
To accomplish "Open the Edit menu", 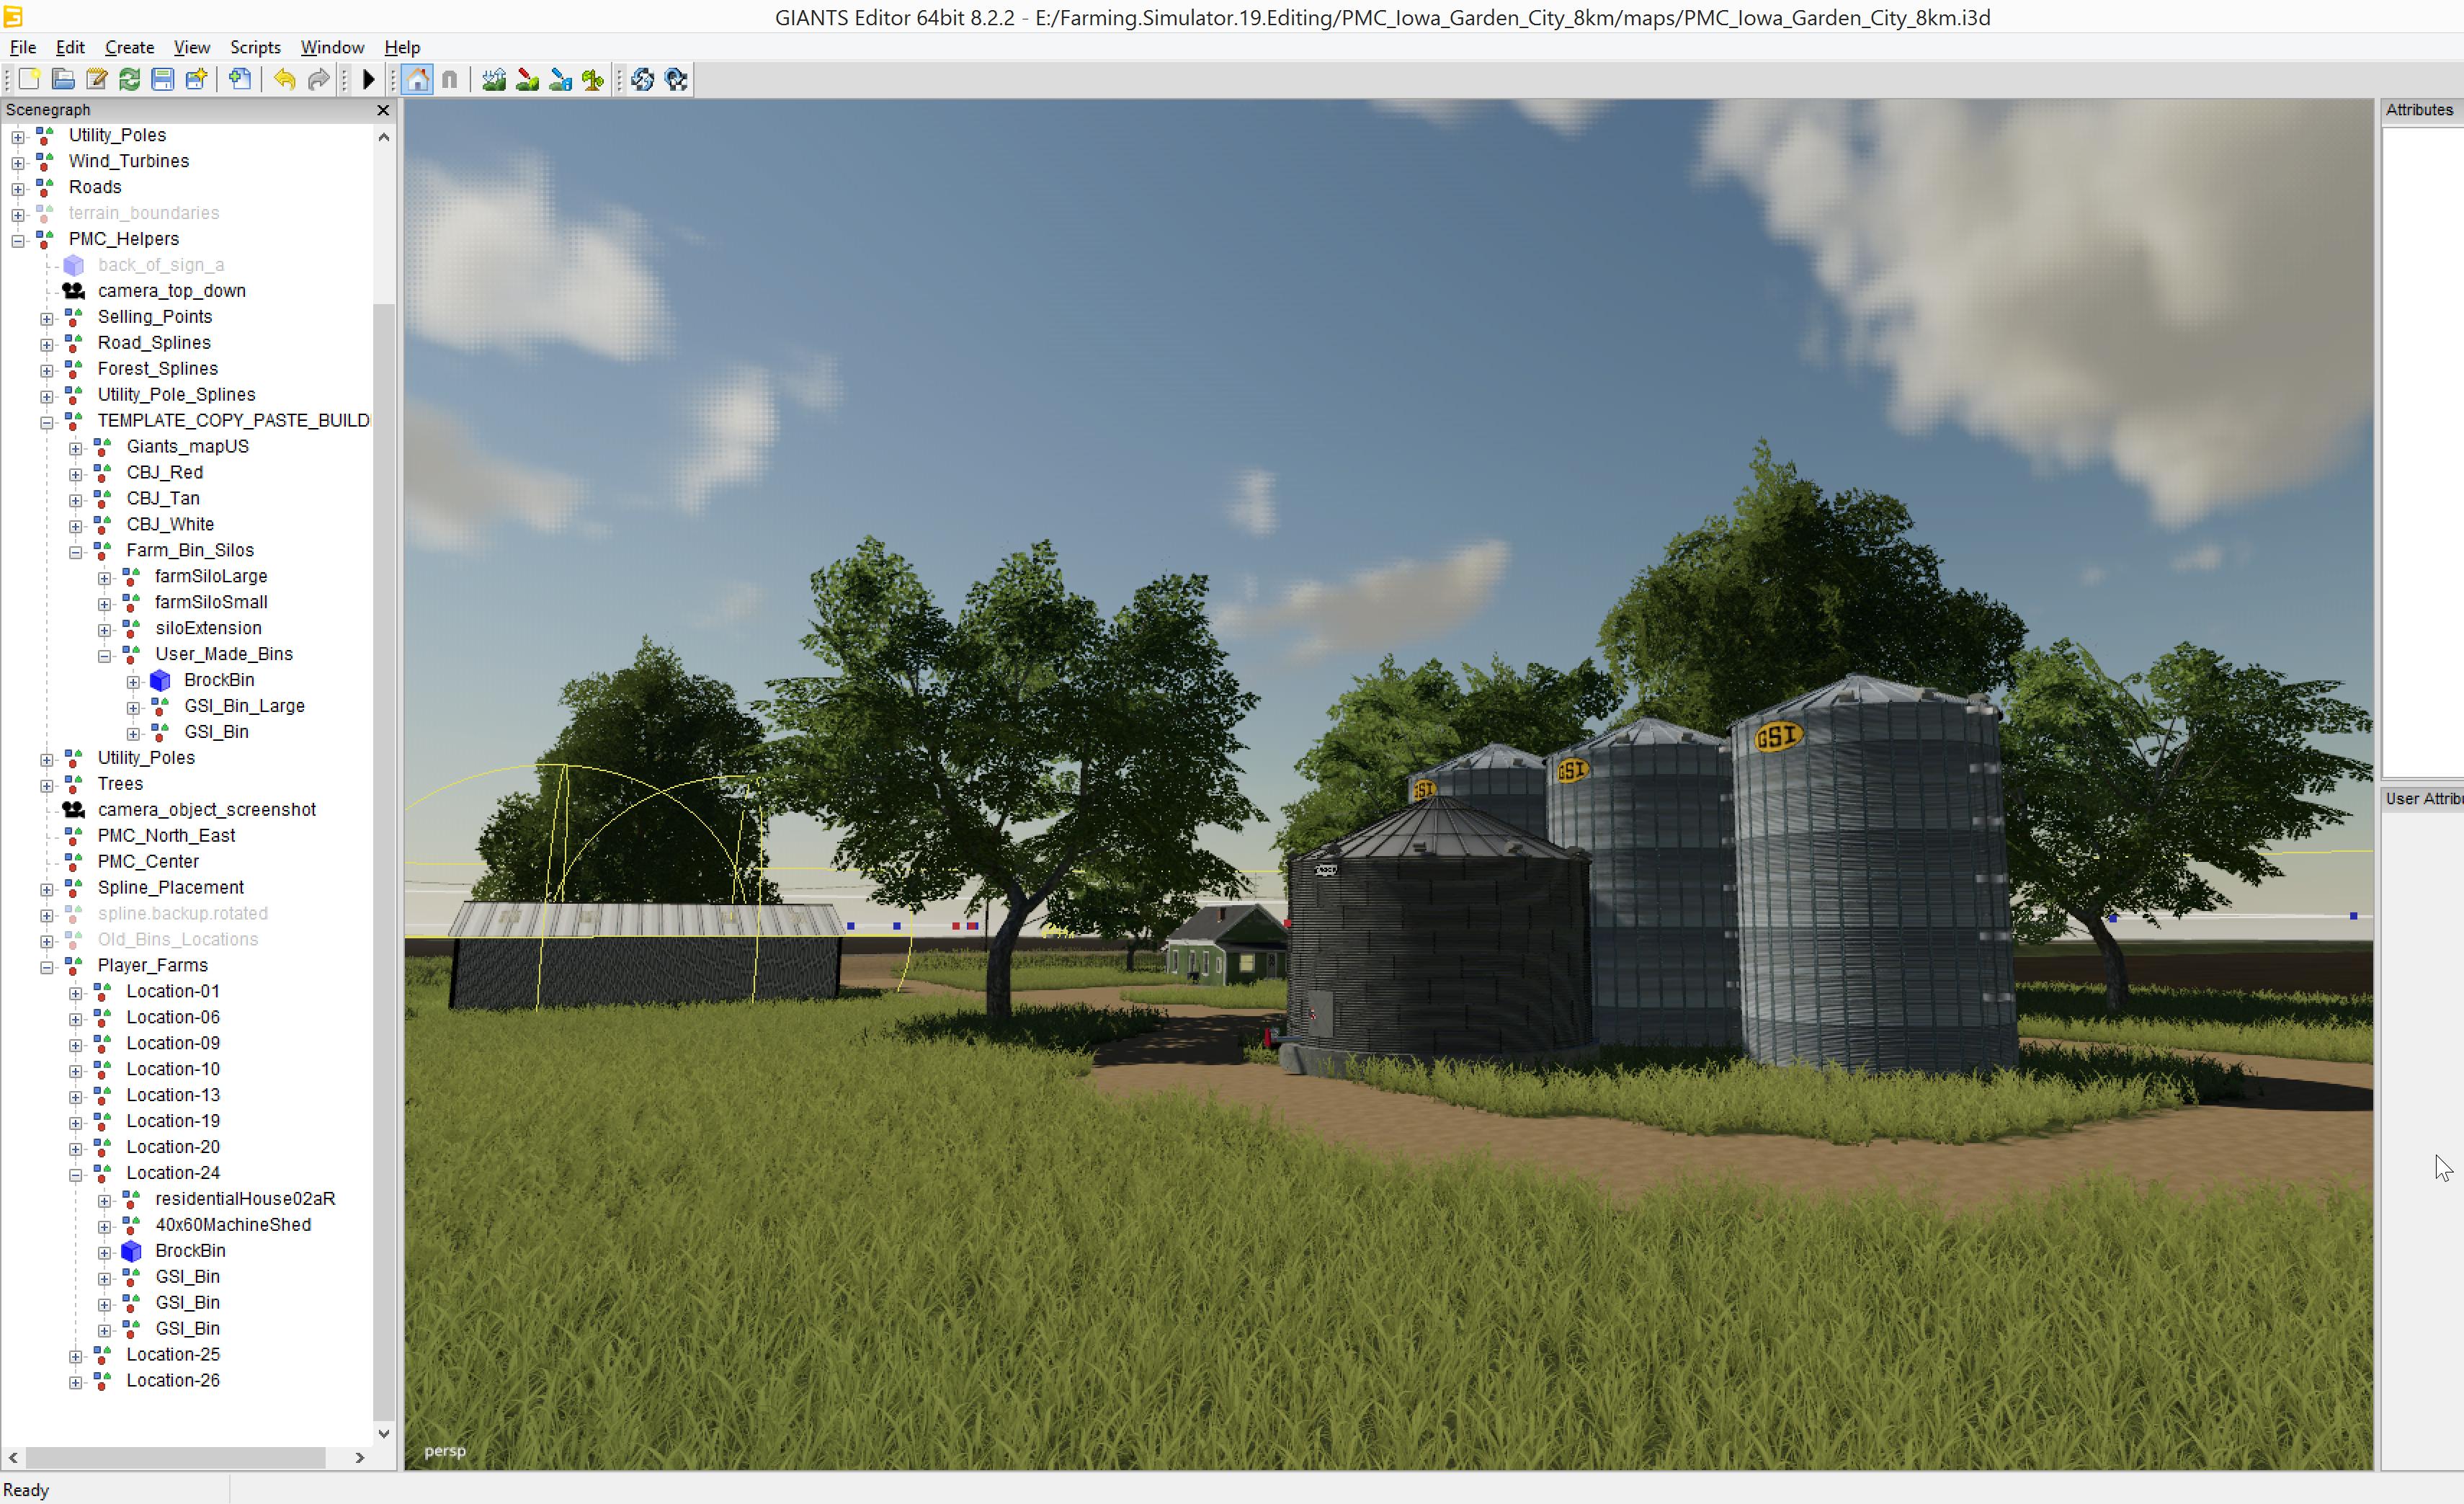I will click(x=70, y=47).
